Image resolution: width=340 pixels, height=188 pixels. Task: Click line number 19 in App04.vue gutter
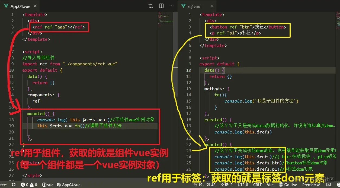click(x=11, y=126)
